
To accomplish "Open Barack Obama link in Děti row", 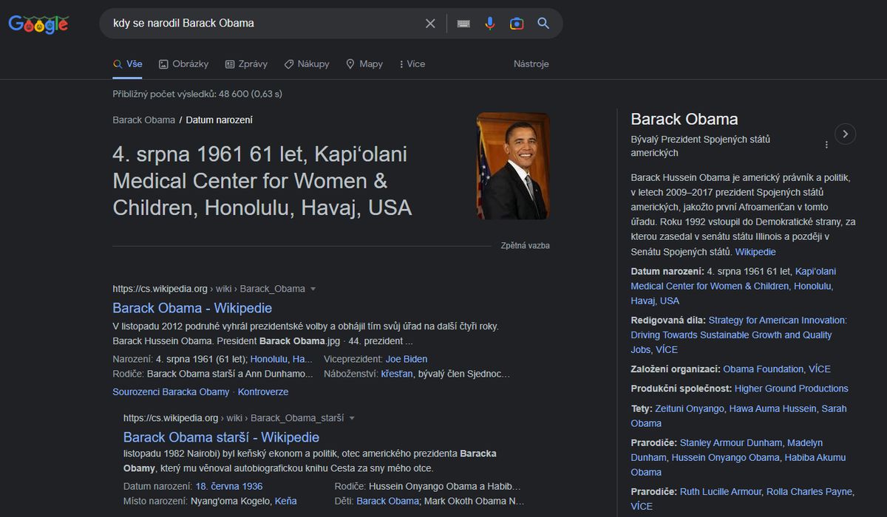I will coord(387,501).
